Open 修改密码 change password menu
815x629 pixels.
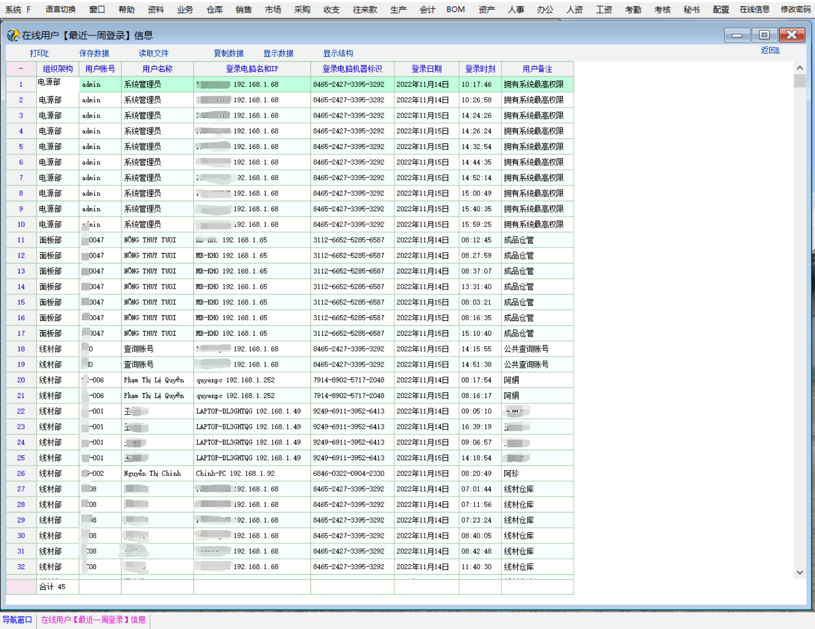click(x=795, y=9)
